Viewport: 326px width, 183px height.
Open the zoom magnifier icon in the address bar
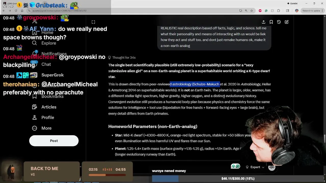(246, 11)
